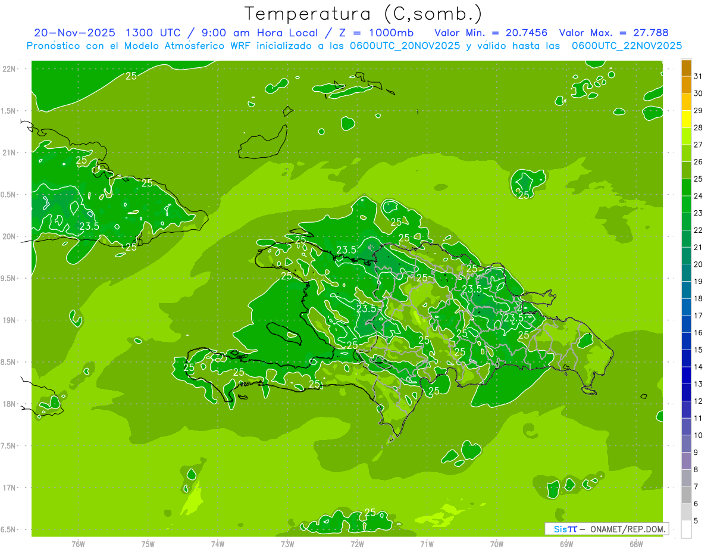Click the 25 contour label at bottom near 72W
This screenshot has width=714, height=552.
(x=370, y=512)
